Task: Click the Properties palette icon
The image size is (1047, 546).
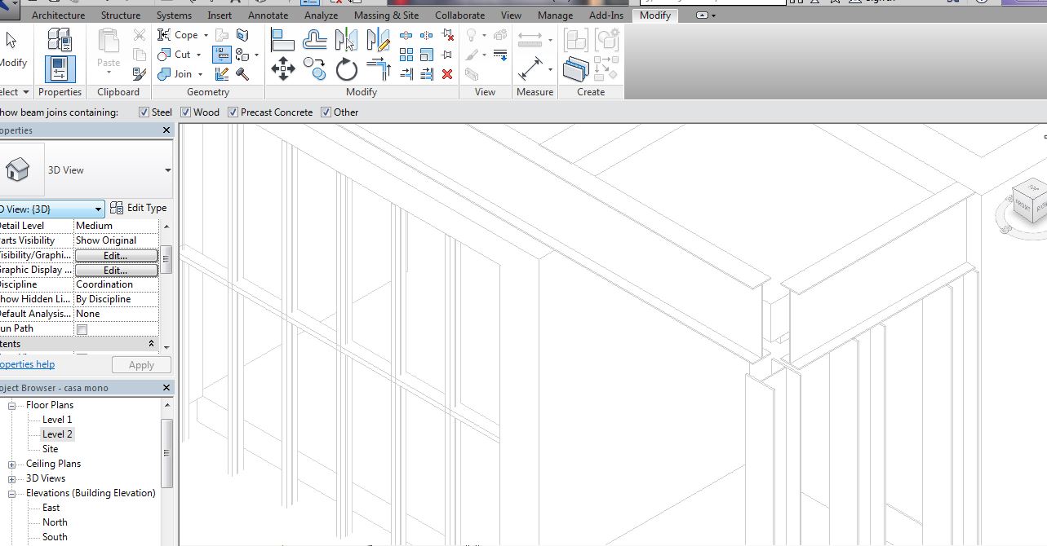Action: pos(60,68)
